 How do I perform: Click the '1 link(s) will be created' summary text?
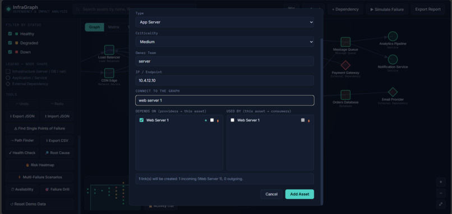(x=191, y=179)
